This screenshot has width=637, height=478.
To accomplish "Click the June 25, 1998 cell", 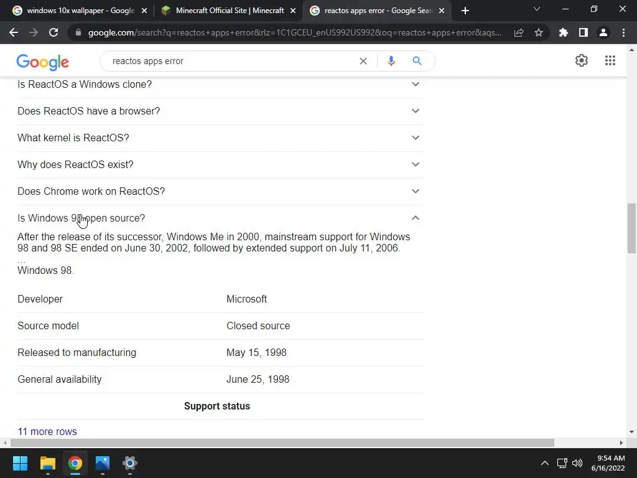I will coord(258,379).
